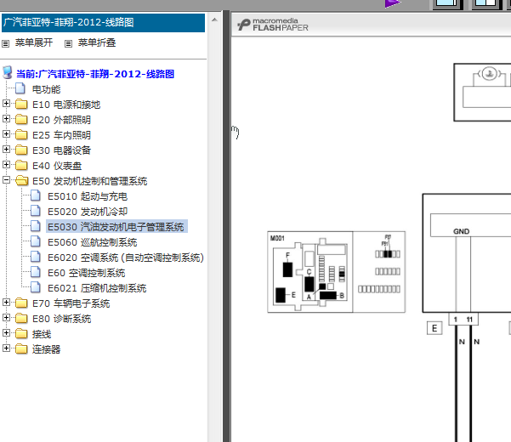The height and width of the screenshot is (442, 511).
Task: Open E5010 起动与充电 page
Action: 88,196
